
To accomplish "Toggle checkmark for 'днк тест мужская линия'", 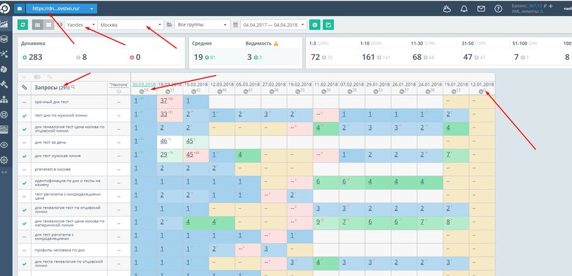I will pyautogui.click(x=24, y=155).
